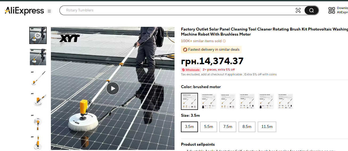Click the magnifier search button
This screenshot has height=151, width=348.
311,10
